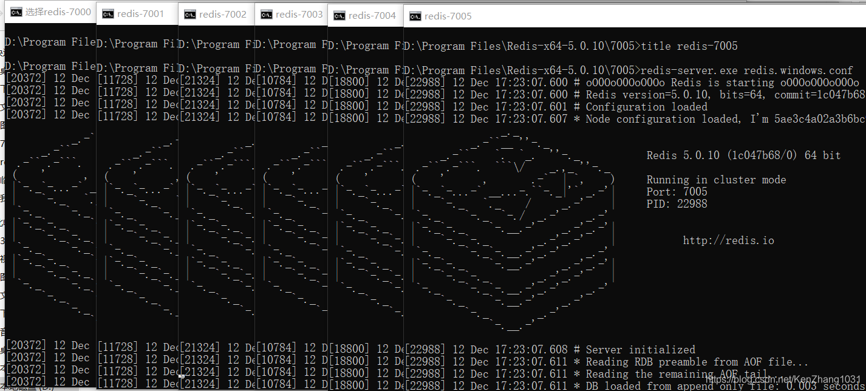866x391 pixels.
Task: Activate the redis-7004 window title bar
Action: point(372,15)
